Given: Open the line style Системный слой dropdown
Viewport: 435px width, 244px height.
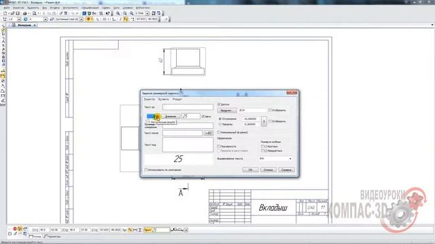Looking at the screenshot, I should click(x=82, y=19).
